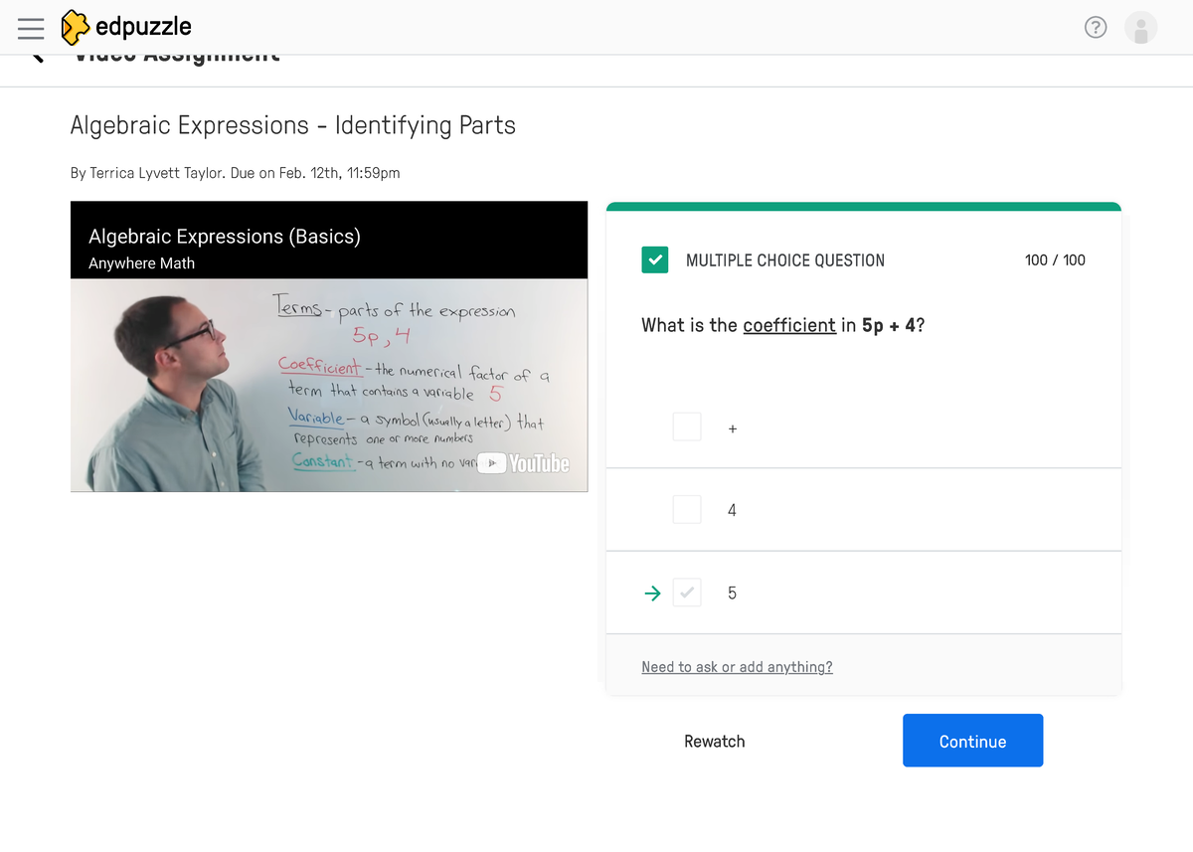The image size is (1193, 852).
Task: Click the "Anywhere Math" channel name
Action: click(x=141, y=263)
